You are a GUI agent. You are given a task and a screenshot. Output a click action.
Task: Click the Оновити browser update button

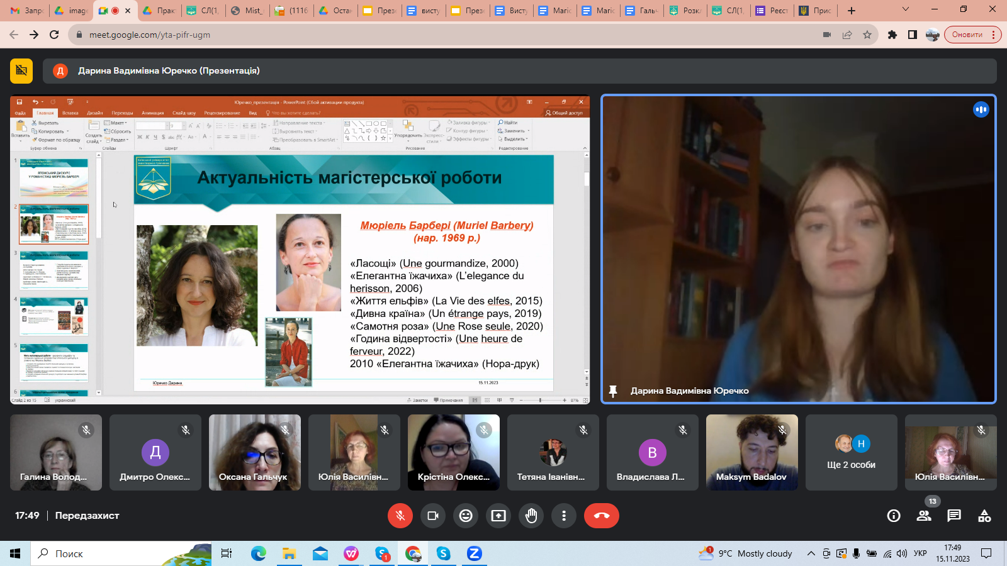(x=967, y=35)
